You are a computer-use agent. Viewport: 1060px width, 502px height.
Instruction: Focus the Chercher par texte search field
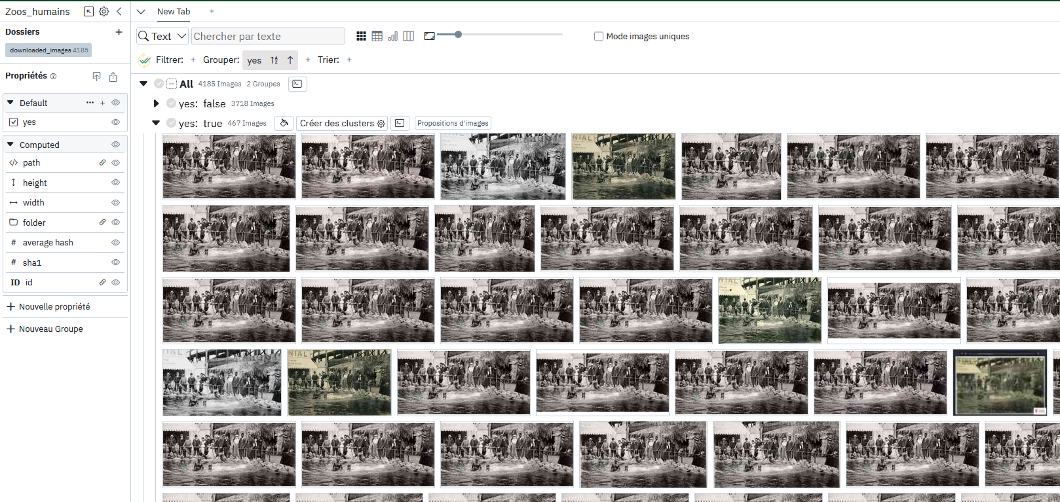click(x=268, y=36)
